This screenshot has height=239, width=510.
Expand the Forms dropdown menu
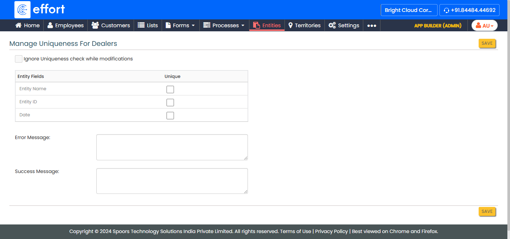point(181,25)
